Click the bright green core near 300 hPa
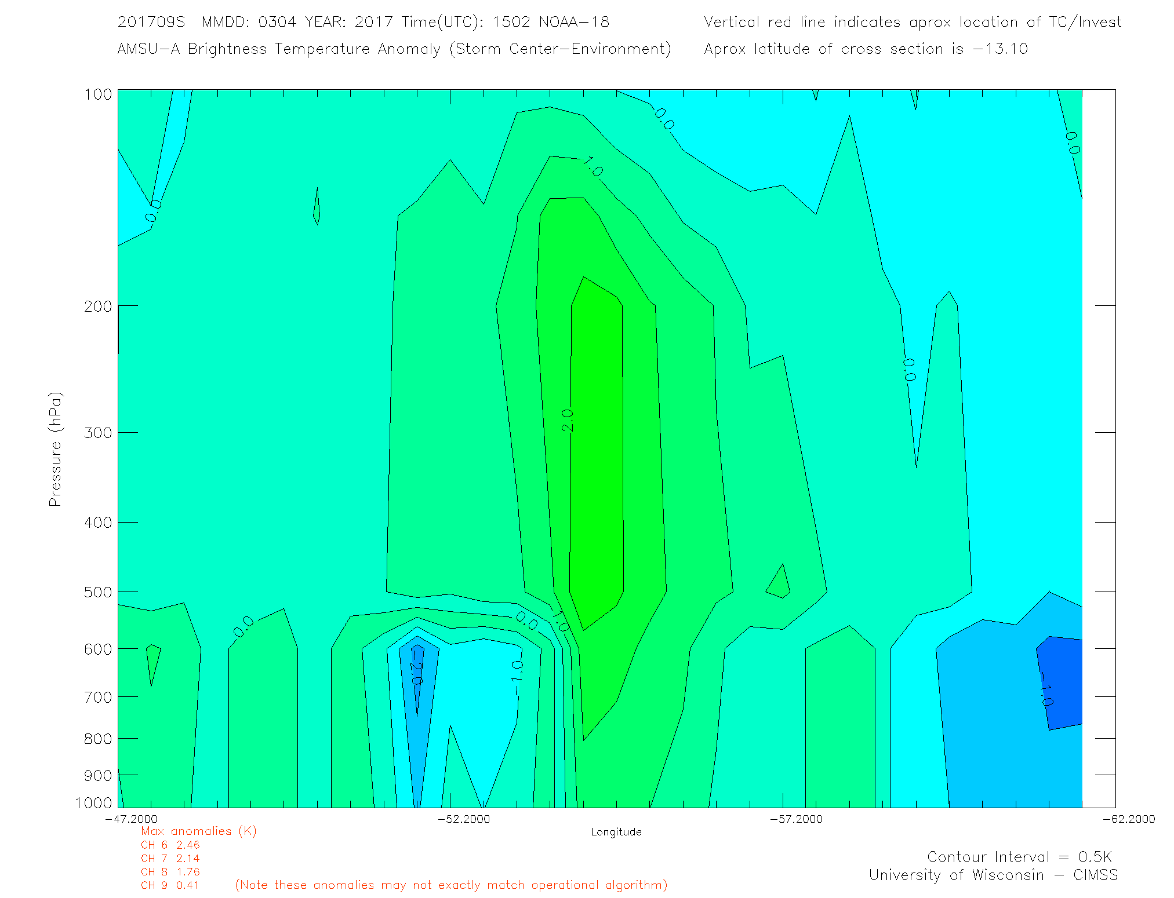This screenshot has width=1174, height=898. point(597,432)
